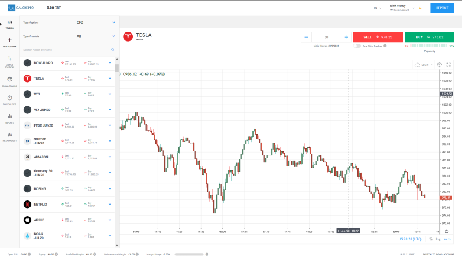Click the One Click Trading info icon
The height and width of the screenshot is (260, 462).
coord(385,46)
